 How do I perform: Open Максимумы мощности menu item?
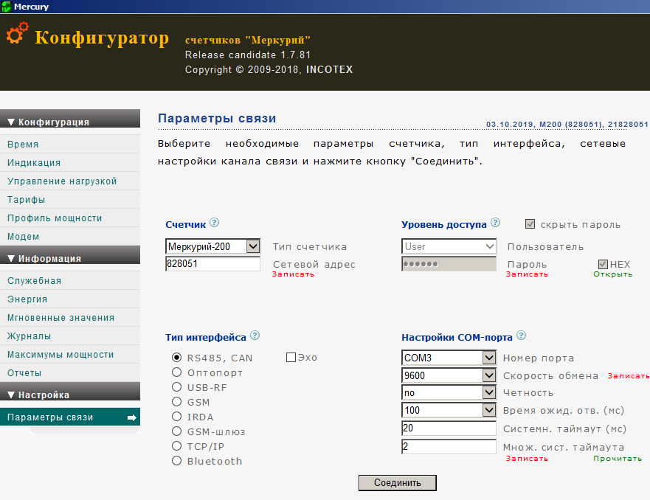point(70,354)
